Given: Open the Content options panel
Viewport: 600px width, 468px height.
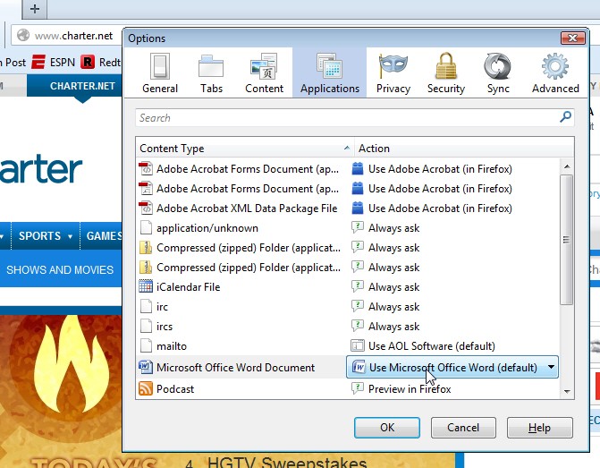Looking at the screenshot, I should pyautogui.click(x=264, y=72).
